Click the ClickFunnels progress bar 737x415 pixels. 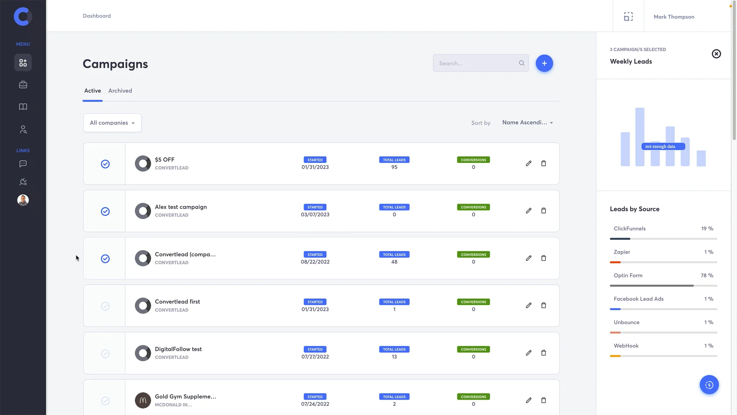(x=663, y=239)
